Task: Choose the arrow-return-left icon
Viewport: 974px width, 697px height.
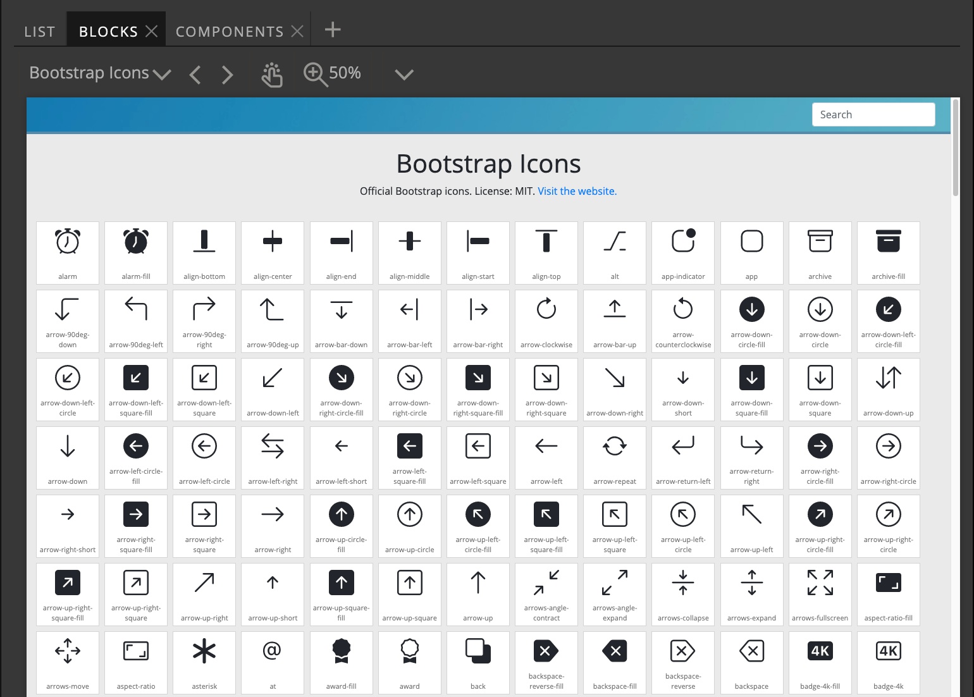Action: click(x=683, y=458)
